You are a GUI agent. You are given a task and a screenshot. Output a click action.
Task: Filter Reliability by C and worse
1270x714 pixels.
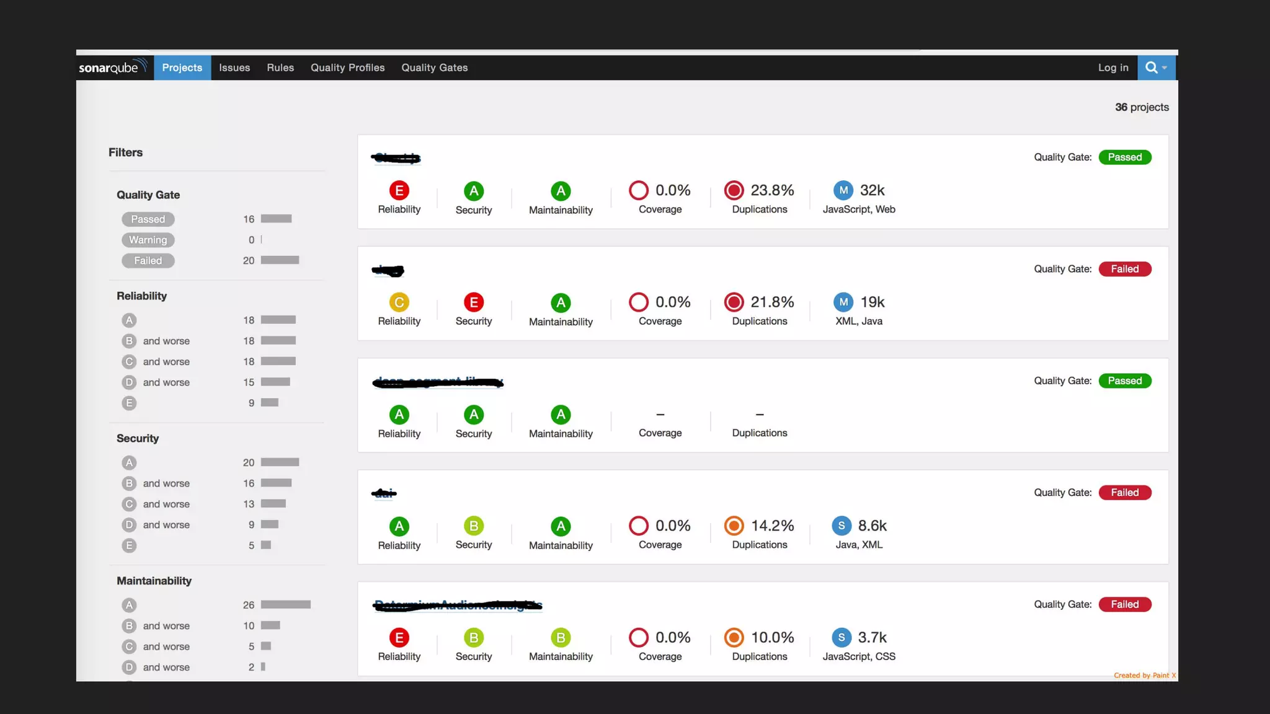156,361
